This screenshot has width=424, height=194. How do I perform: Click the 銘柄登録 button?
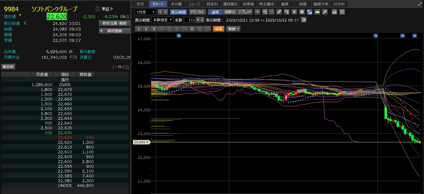point(114,31)
